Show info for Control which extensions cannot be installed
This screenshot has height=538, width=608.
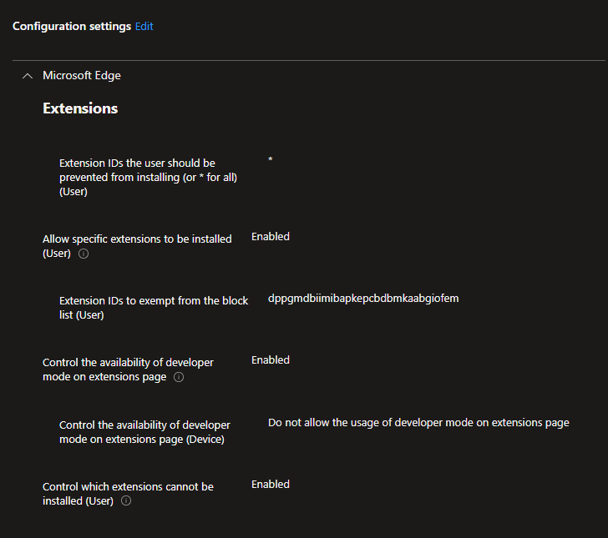[x=126, y=501]
